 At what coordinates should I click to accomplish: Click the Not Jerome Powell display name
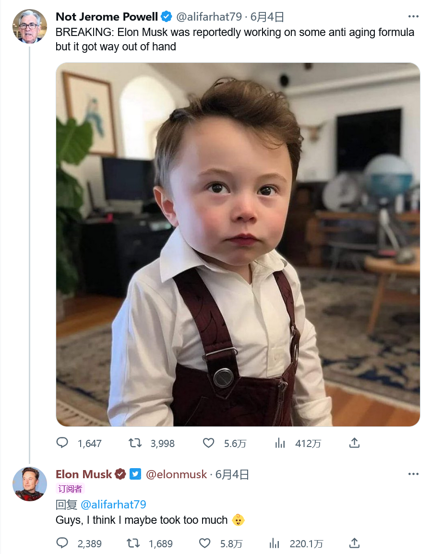pyautogui.click(x=107, y=17)
